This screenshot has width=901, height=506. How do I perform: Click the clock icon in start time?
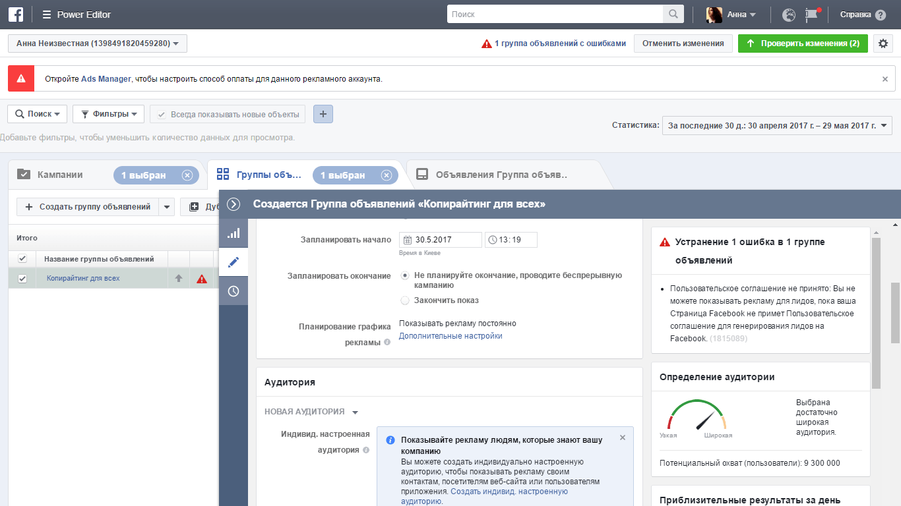click(492, 240)
